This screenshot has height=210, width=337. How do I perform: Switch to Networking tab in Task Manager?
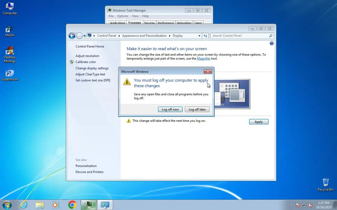(x=184, y=23)
